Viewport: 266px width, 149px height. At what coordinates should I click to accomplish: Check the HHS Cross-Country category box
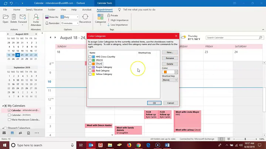pos(90,57)
